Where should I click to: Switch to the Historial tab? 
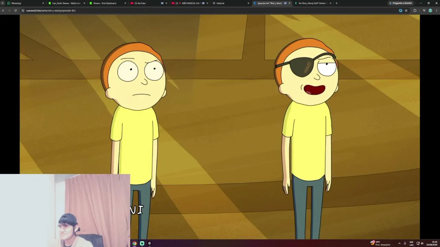(x=231, y=3)
